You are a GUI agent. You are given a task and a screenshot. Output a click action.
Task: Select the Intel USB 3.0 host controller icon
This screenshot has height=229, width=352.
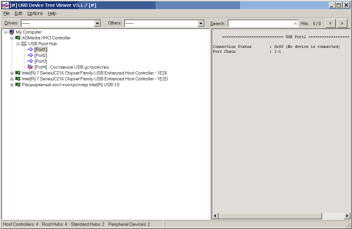[18, 85]
